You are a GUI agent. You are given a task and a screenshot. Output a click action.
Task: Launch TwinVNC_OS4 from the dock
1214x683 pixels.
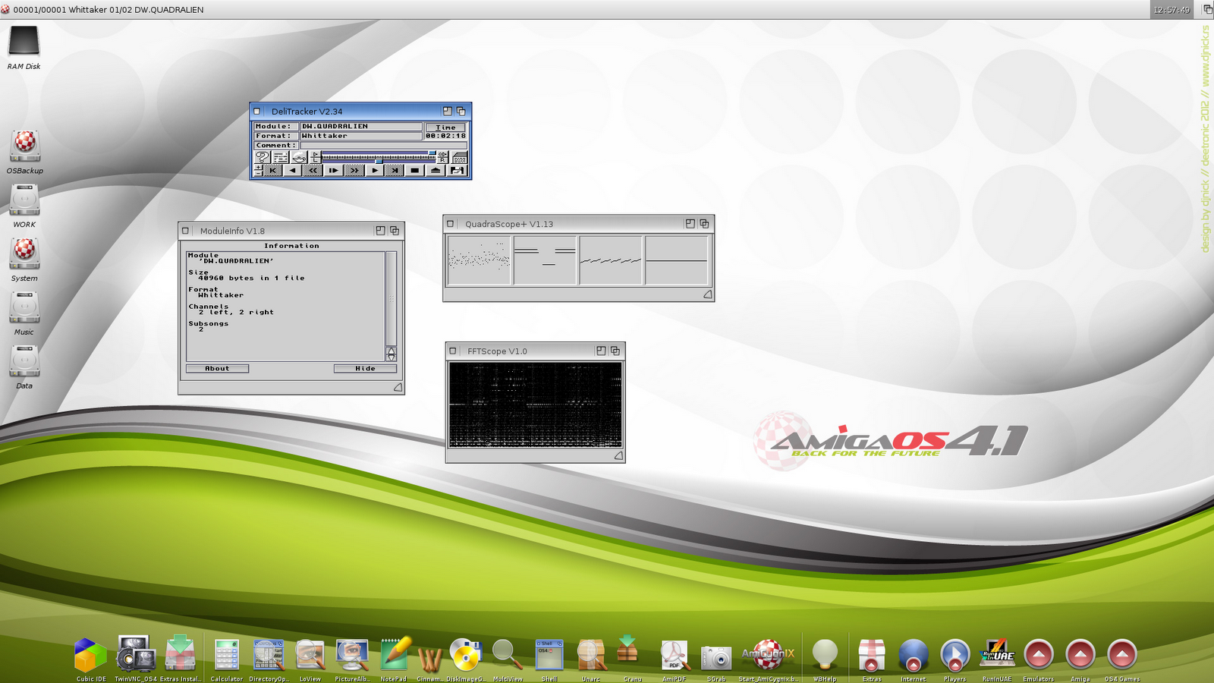[x=135, y=654]
